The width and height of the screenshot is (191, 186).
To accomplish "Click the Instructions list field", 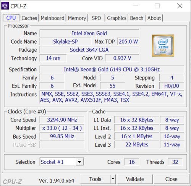I will [x=112, y=97].
